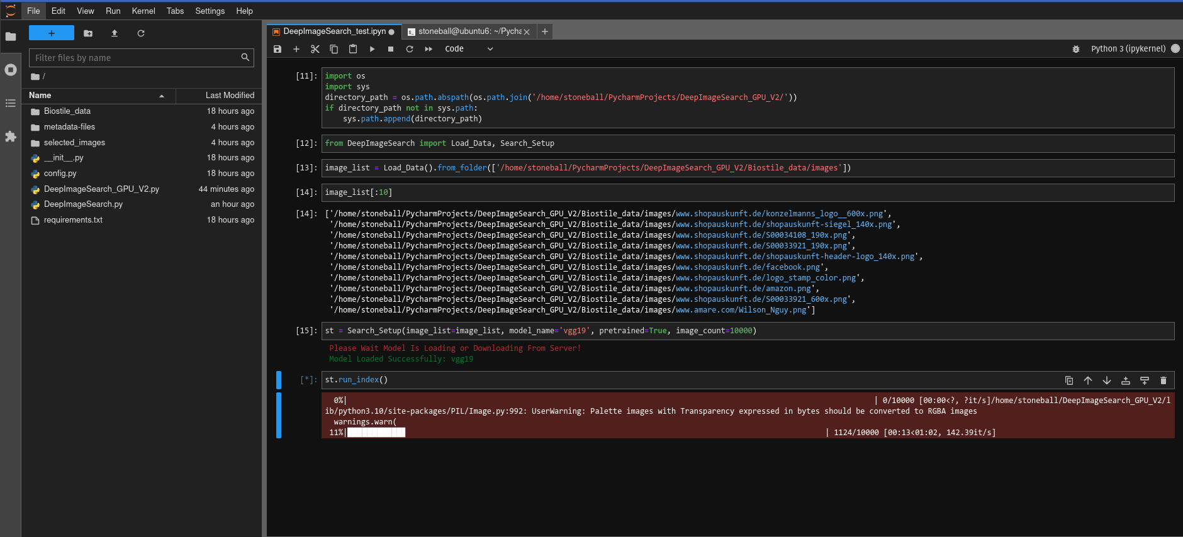This screenshot has width=1183, height=537.
Task: Click the Search_Setup vgg19 code cell
Action: click(748, 331)
